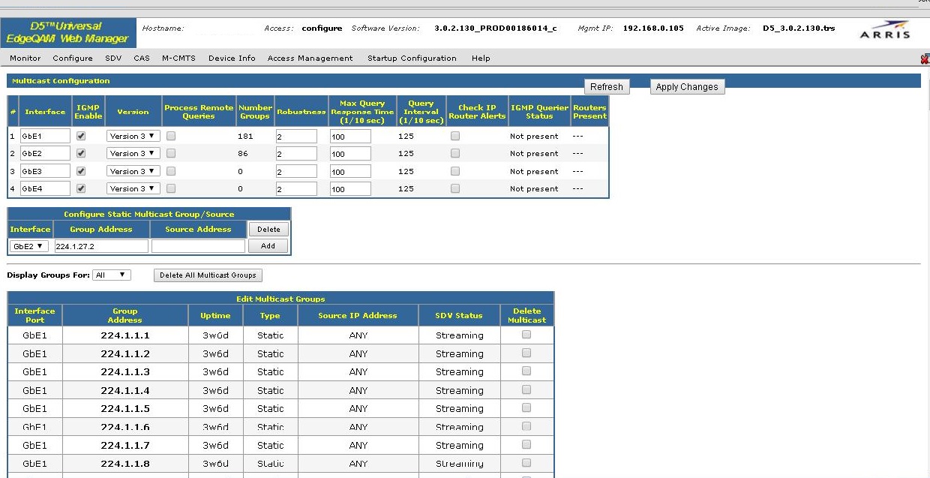Screen dimensions: 930x478
Task: Check Delete Multicast for group 224.1.1.8
Action: click(526, 462)
